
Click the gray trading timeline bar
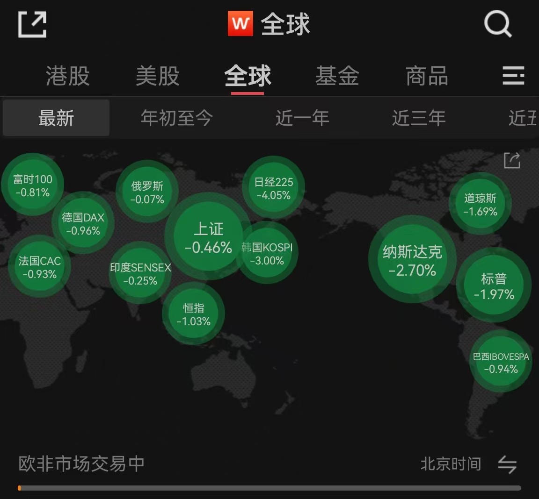(269, 488)
